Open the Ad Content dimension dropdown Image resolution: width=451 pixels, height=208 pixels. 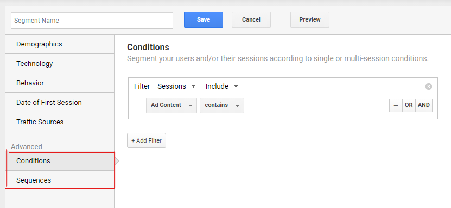coord(171,105)
